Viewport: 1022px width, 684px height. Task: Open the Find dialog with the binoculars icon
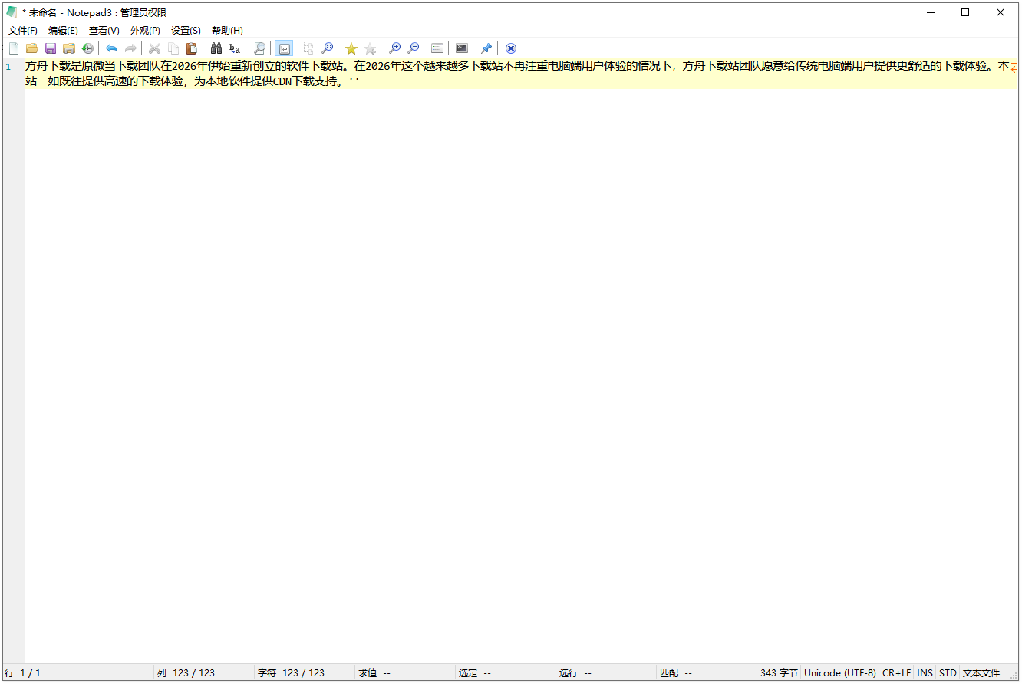[216, 48]
